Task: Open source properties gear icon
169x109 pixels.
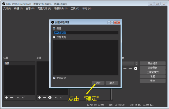Action: [50, 98]
